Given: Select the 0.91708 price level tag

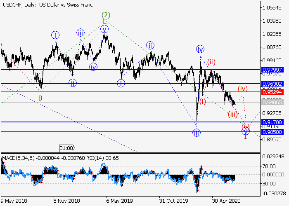Looking at the screenshot, I should pyautogui.click(x=271, y=122).
